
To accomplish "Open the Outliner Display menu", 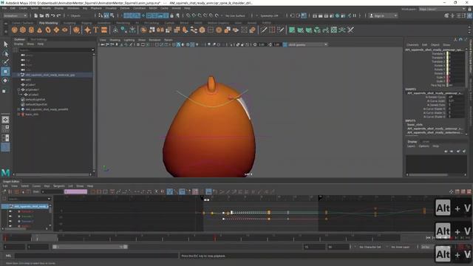I will (18, 44).
